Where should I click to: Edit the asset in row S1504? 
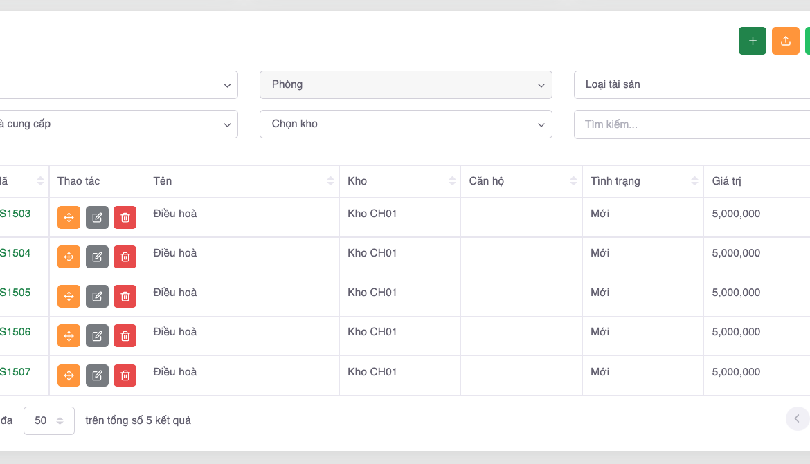coord(97,257)
